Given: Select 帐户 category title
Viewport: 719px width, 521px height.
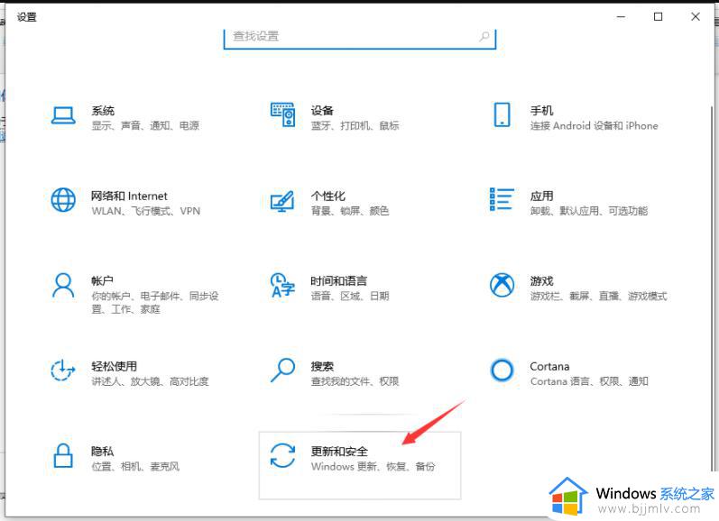Looking at the screenshot, I should tap(102, 280).
